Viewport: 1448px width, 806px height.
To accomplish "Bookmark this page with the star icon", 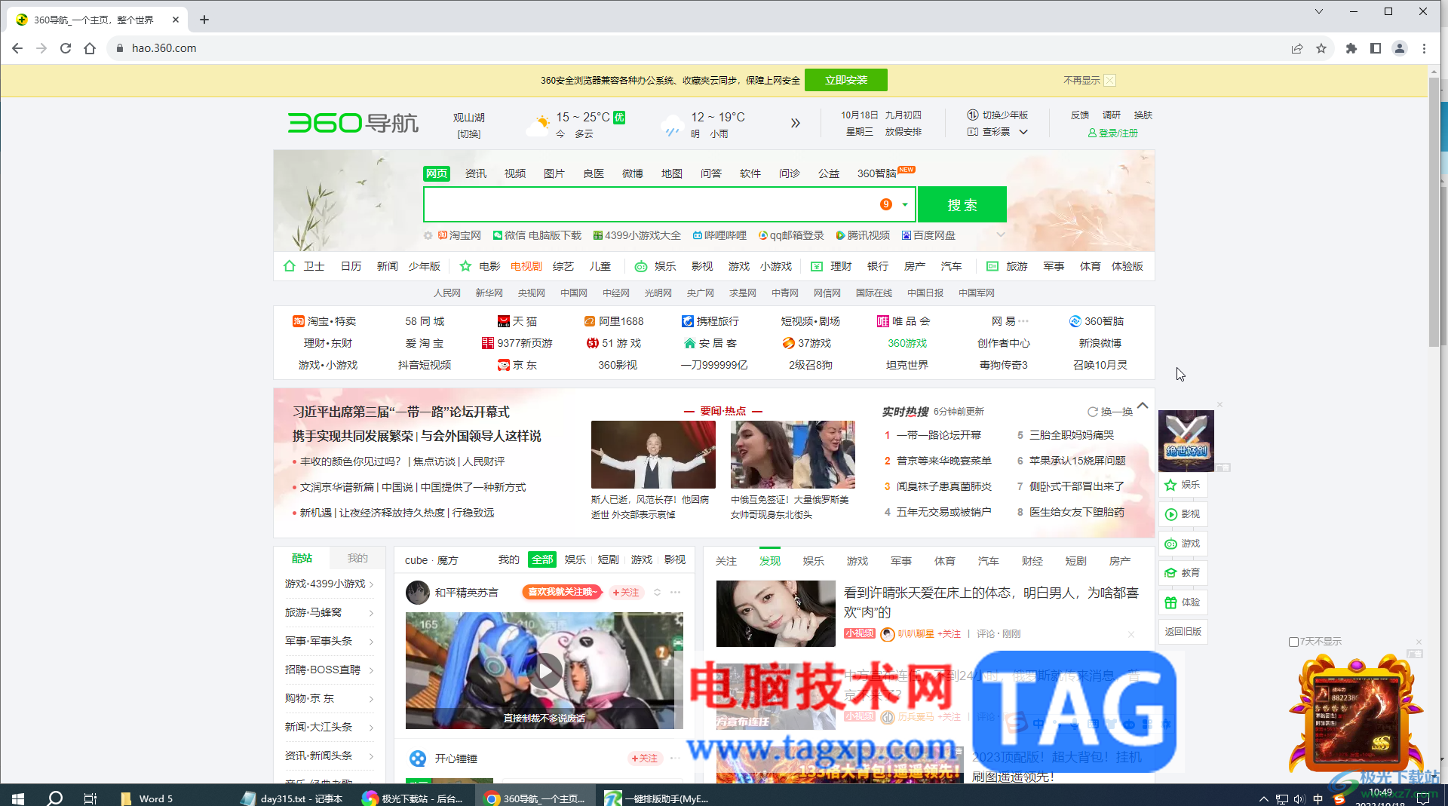I will [x=1321, y=48].
